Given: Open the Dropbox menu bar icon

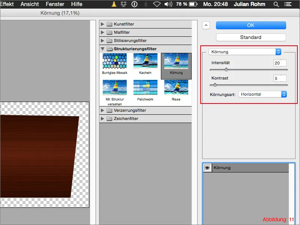Looking at the screenshot, I should [124, 4].
